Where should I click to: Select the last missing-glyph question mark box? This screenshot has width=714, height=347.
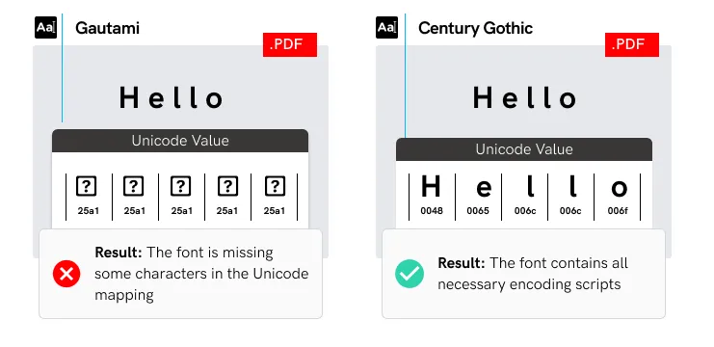coord(275,186)
